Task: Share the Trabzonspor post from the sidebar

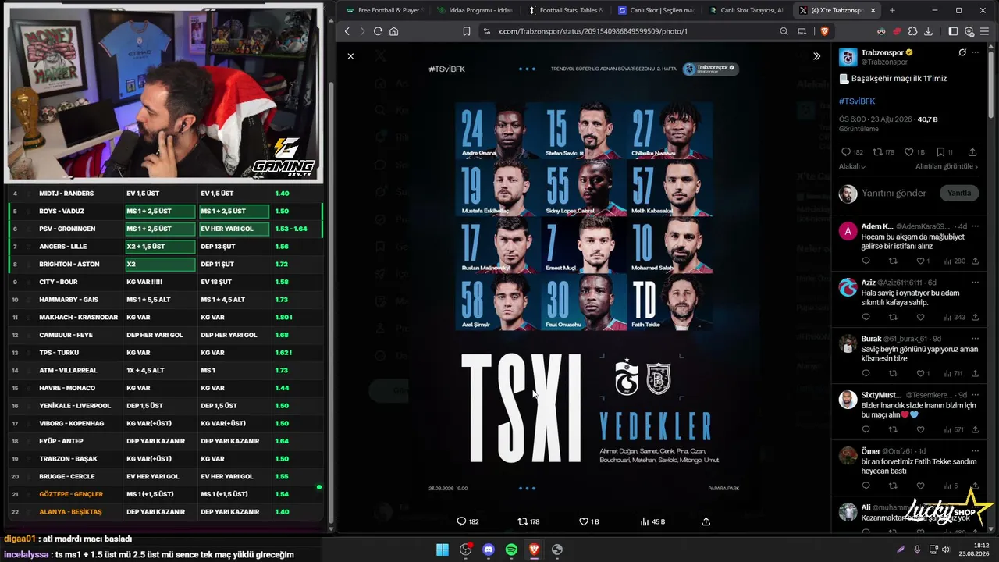Action: point(972,152)
